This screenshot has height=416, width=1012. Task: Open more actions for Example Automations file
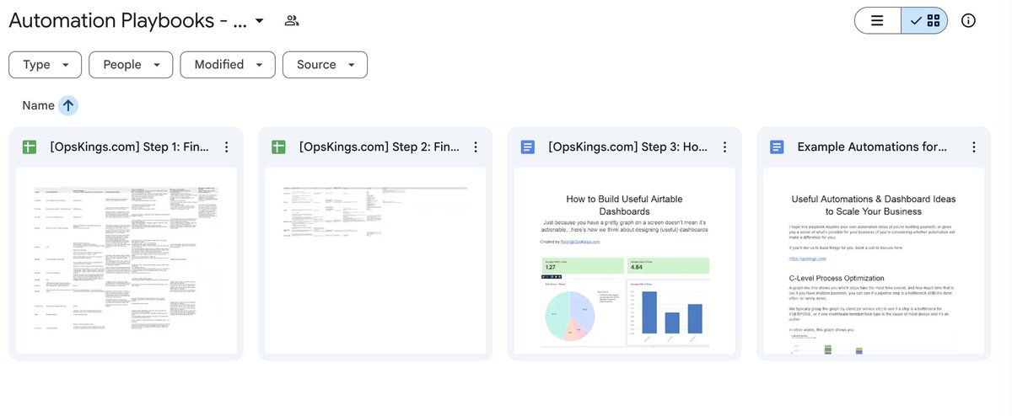[974, 147]
